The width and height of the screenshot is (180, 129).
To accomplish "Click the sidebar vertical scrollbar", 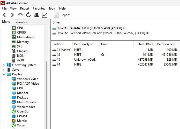I will (46, 95).
